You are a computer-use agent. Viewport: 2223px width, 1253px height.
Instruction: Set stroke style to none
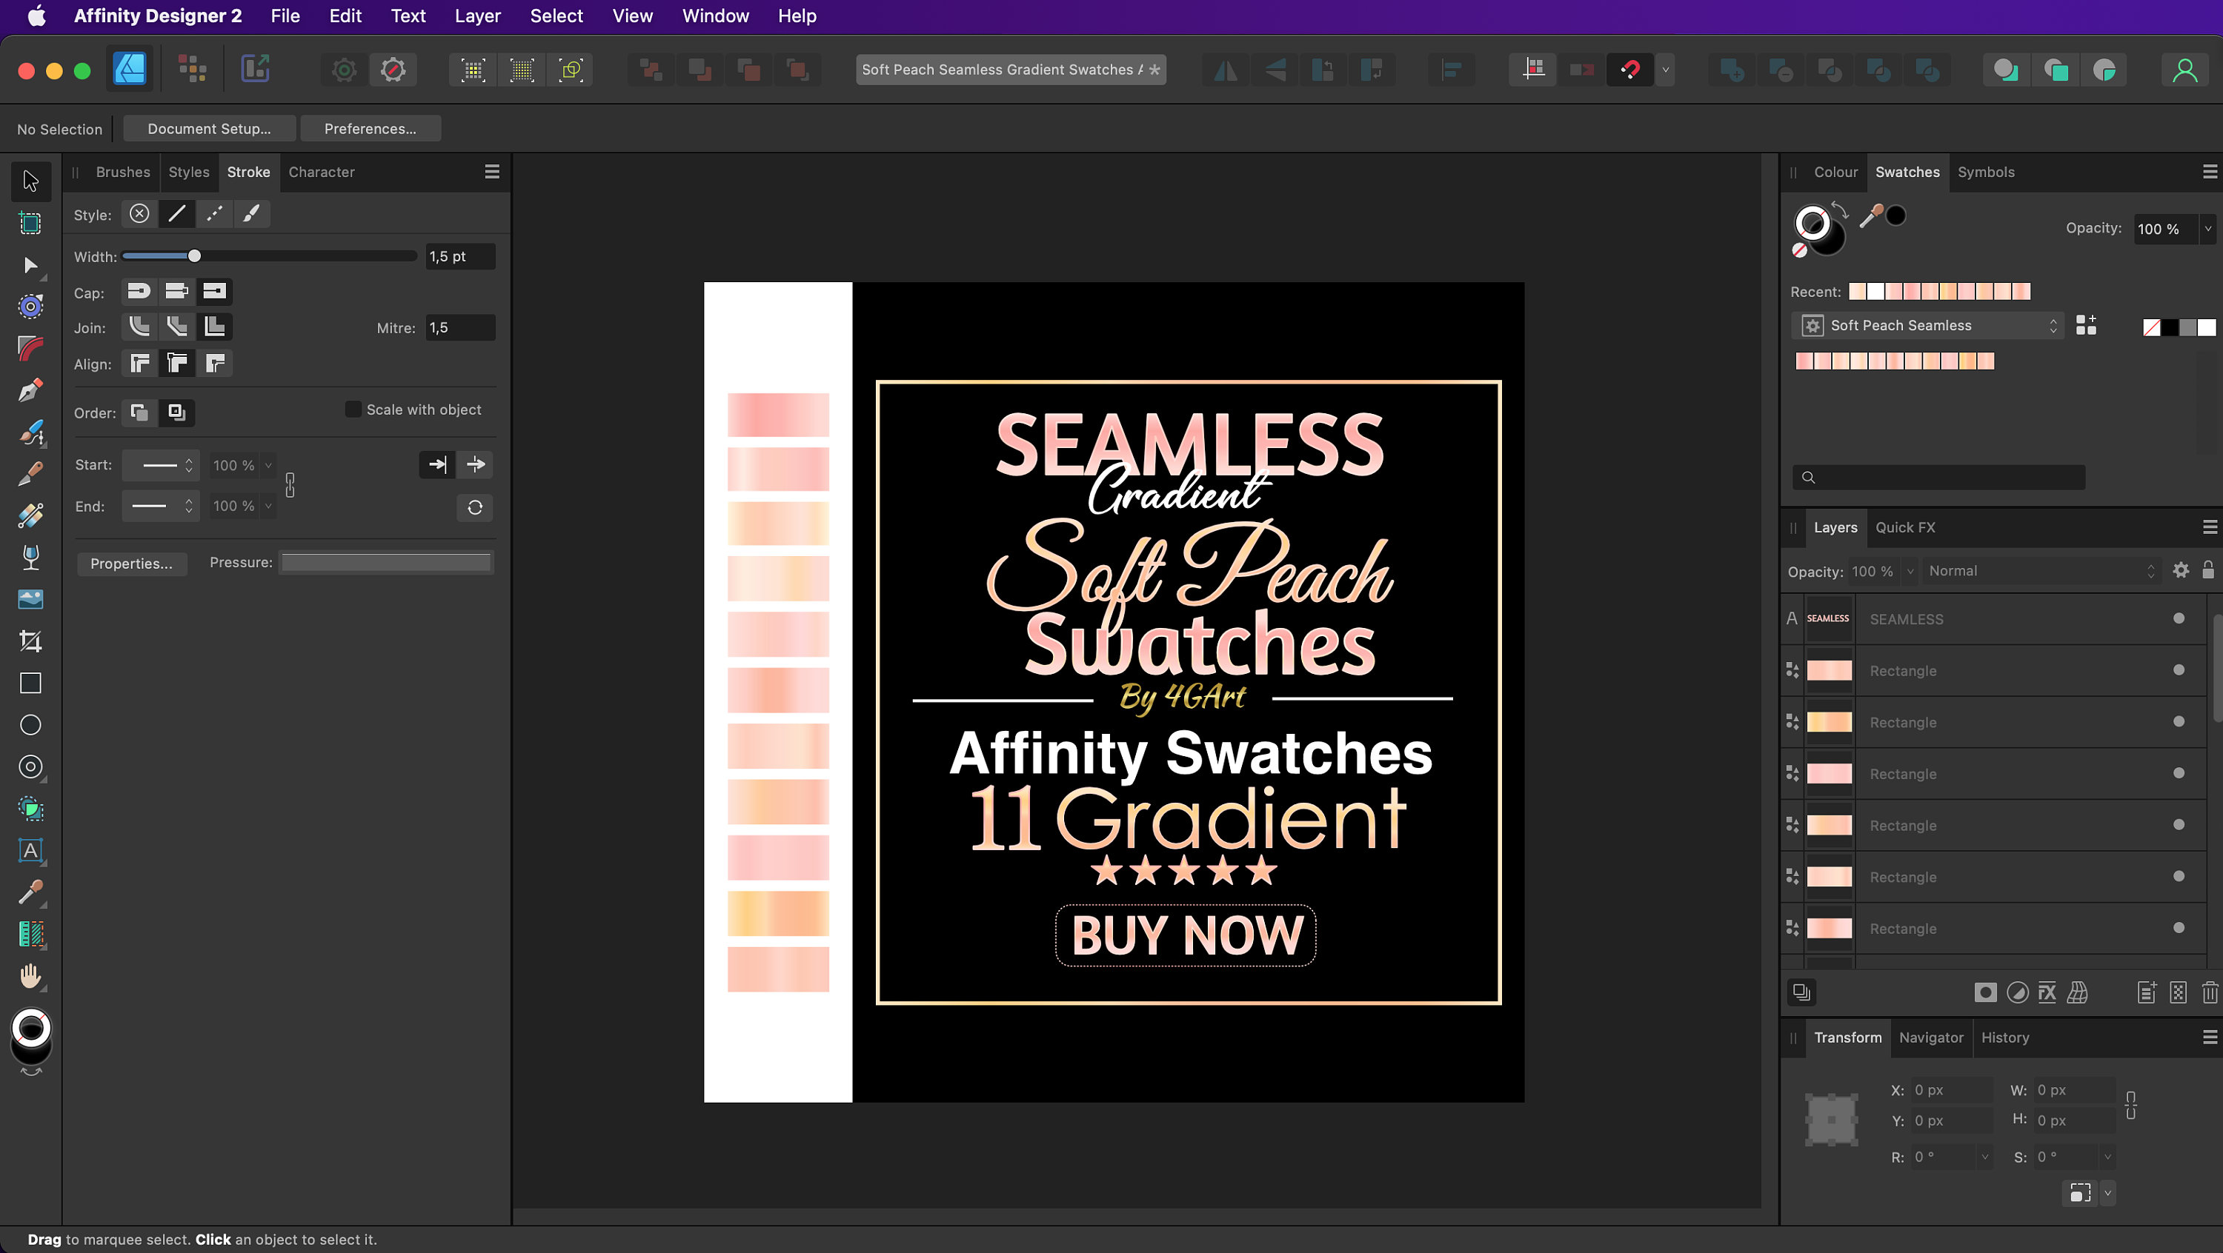tap(139, 214)
